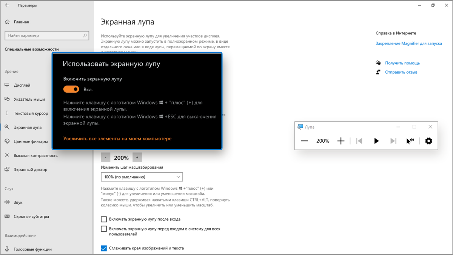Restore down the Параметры window
This screenshot has height=255, width=453.
433,5
